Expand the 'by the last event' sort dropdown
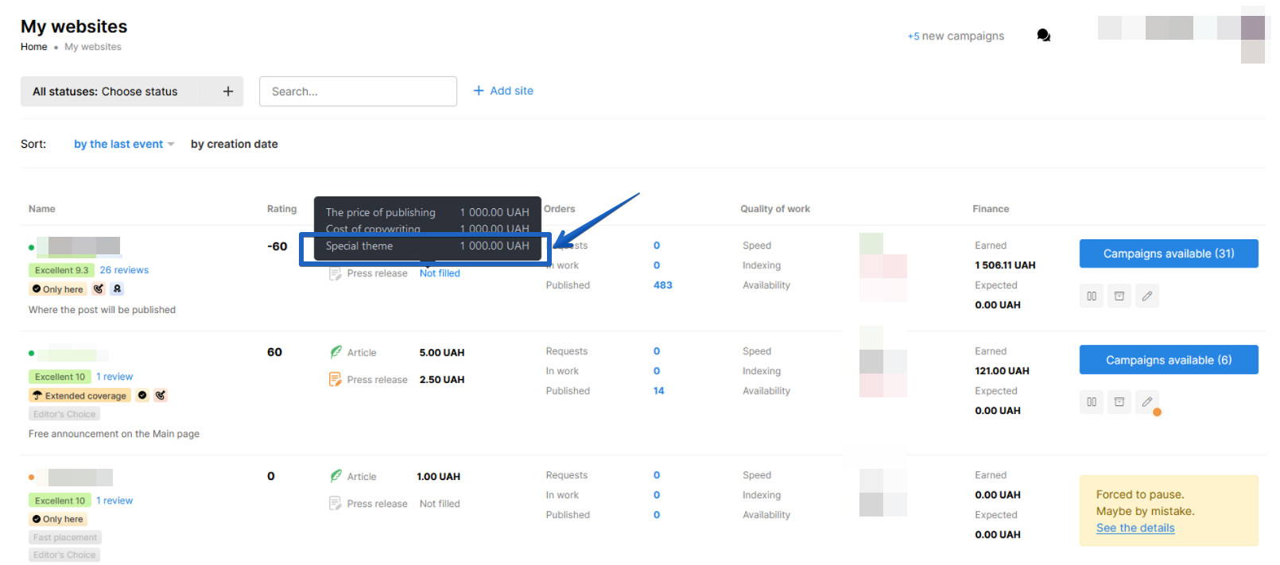Image resolution: width=1280 pixels, height=565 pixels. pyautogui.click(x=123, y=144)
